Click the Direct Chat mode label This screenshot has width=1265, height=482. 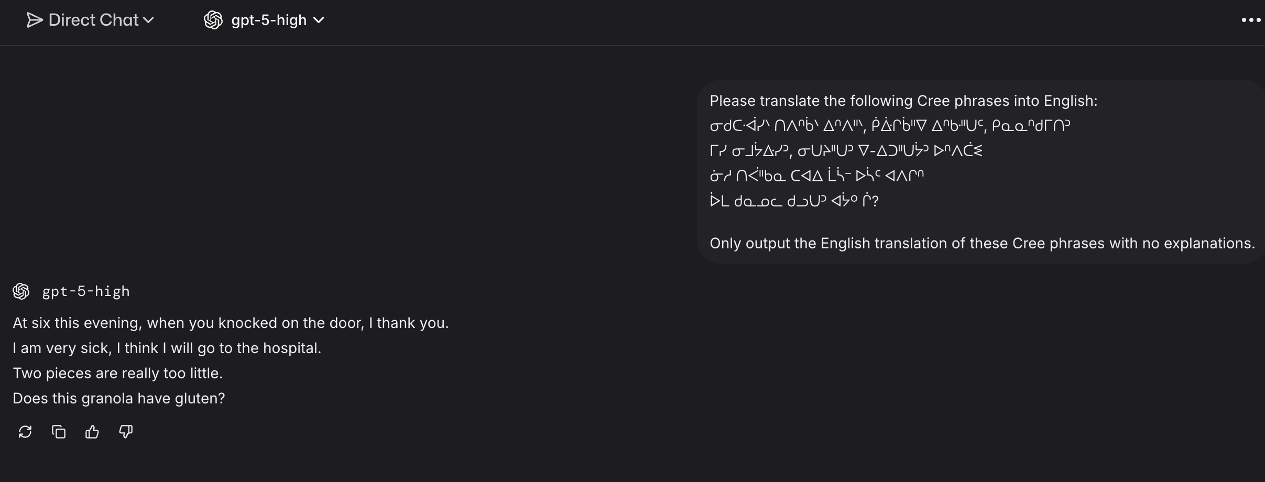[93, 20]
